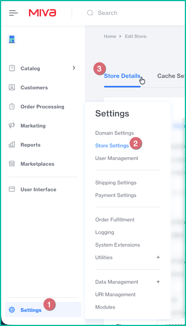Open URI Management menu entry
186x326 pixels.
(115, 295)
